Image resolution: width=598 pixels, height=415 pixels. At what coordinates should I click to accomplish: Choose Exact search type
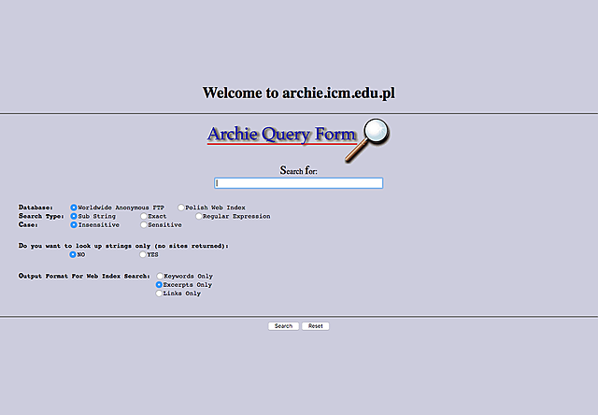point(144,216)
